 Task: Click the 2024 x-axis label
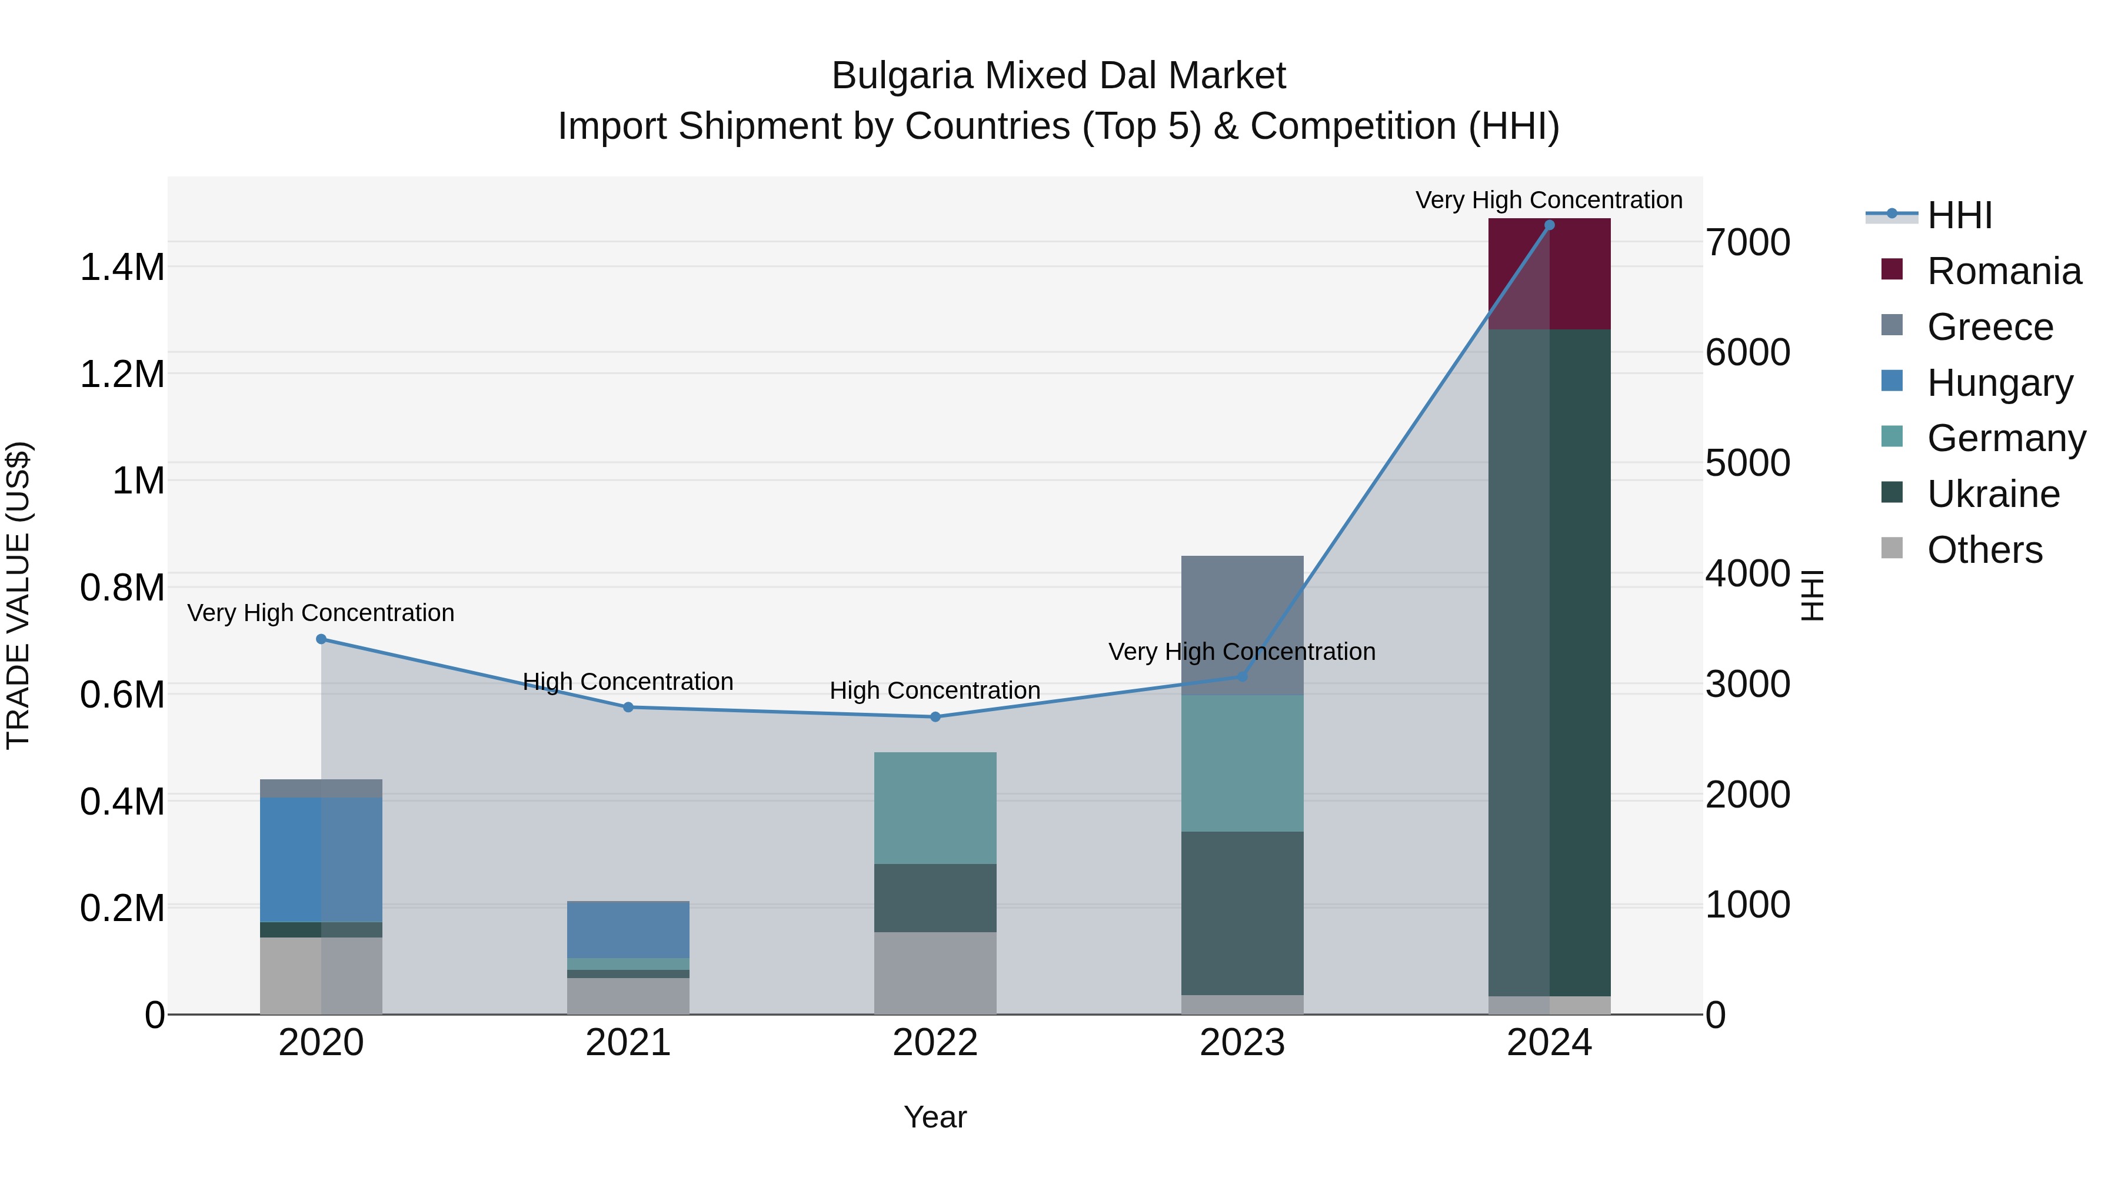point(1549,1043)
